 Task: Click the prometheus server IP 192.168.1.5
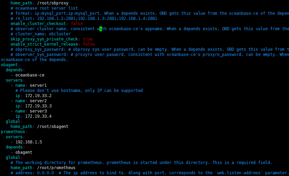[x=29, y=142]
